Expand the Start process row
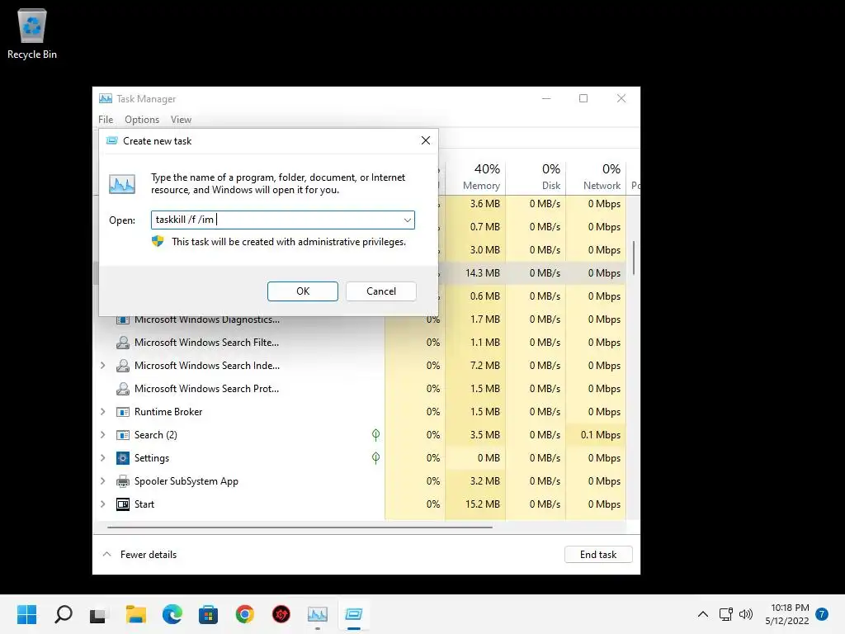Image resolution: width=845 pixels, height=634 pixels. tap(103, 504)
